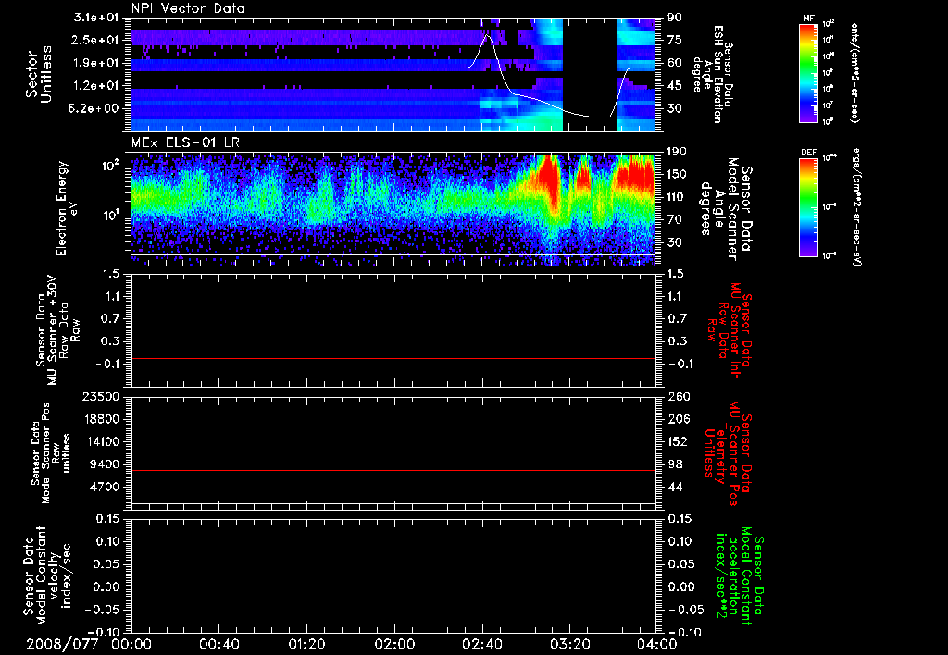Click the green zero-velocity trace line
Viewport: 948px width, 655px height.
coord(393,587)
